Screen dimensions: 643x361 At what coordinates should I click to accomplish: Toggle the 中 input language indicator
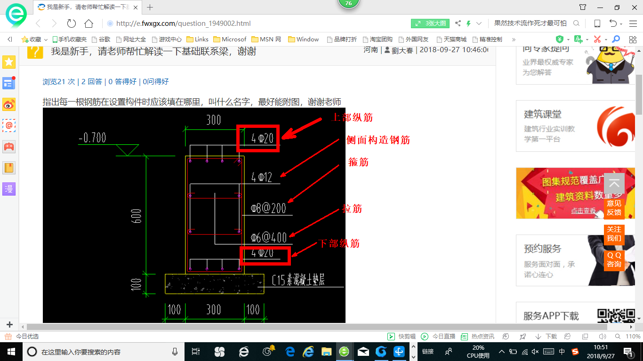coord(562,352)
